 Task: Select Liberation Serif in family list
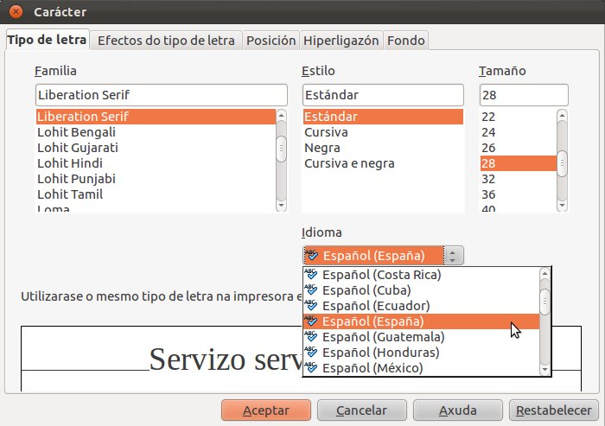pos(156,117)
